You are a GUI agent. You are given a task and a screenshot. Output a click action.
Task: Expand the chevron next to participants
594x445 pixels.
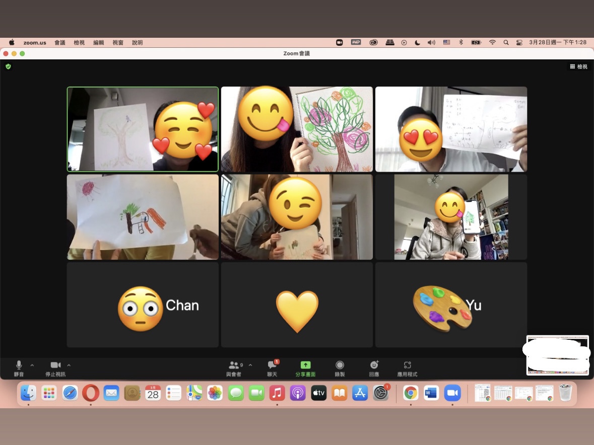click(250, 365)
